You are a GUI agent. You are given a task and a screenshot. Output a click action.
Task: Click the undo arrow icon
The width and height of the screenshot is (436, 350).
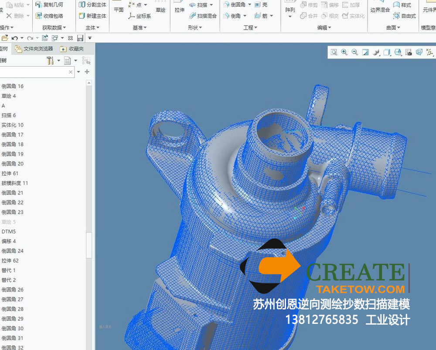point(14,38)
